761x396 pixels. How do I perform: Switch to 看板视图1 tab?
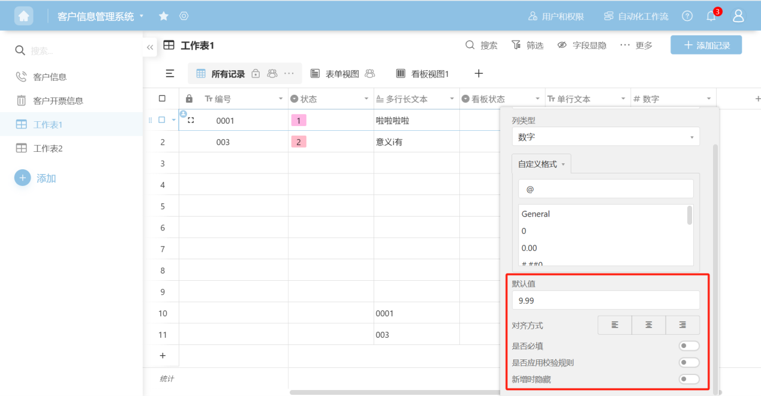pos(423,74)
